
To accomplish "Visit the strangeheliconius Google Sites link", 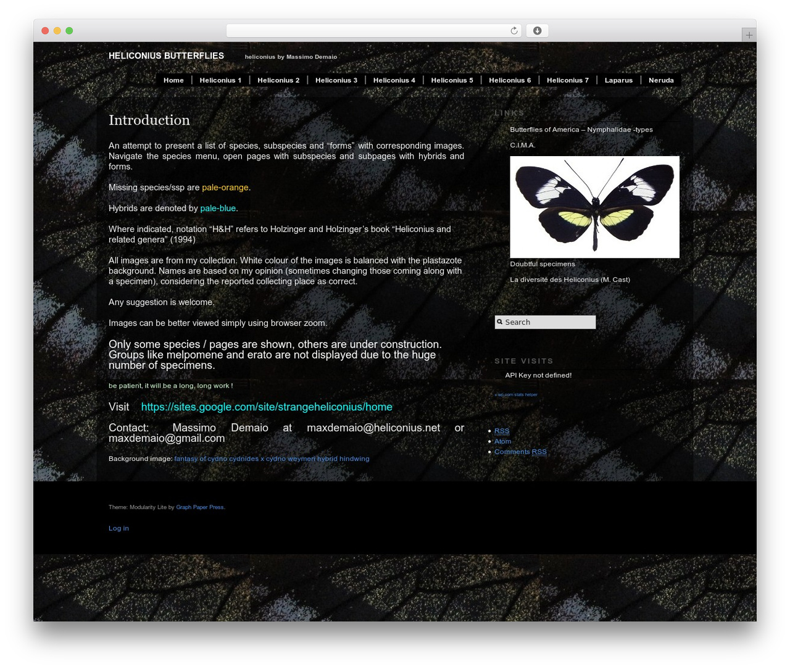I will click(267, 407).
